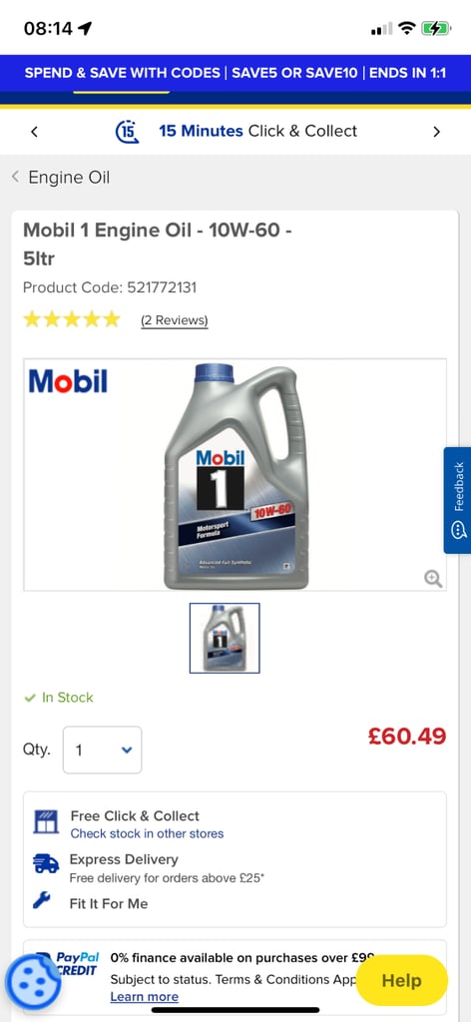The height and width of the screenshot is (1022, 471).
Task: Tap the yellow Help button
Action: [402, 980]
